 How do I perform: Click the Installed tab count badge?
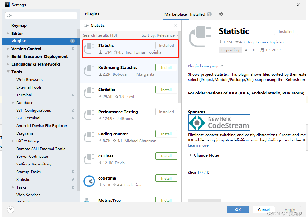[209, 14]
